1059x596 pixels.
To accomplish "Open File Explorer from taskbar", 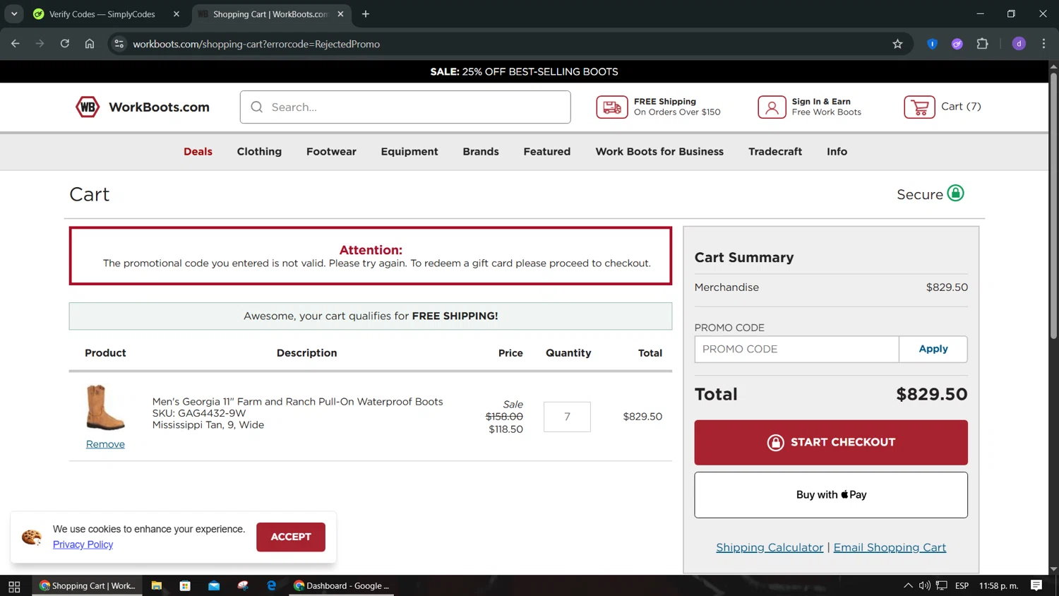I will coord(157,586).
